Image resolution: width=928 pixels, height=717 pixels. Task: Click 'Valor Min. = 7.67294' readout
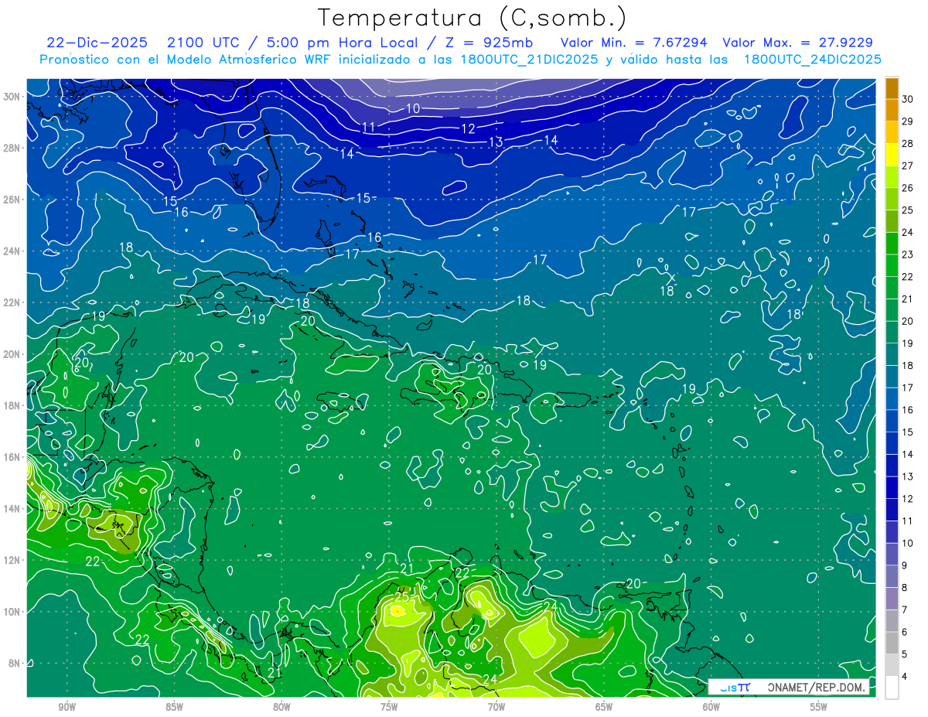click(634, 43)
